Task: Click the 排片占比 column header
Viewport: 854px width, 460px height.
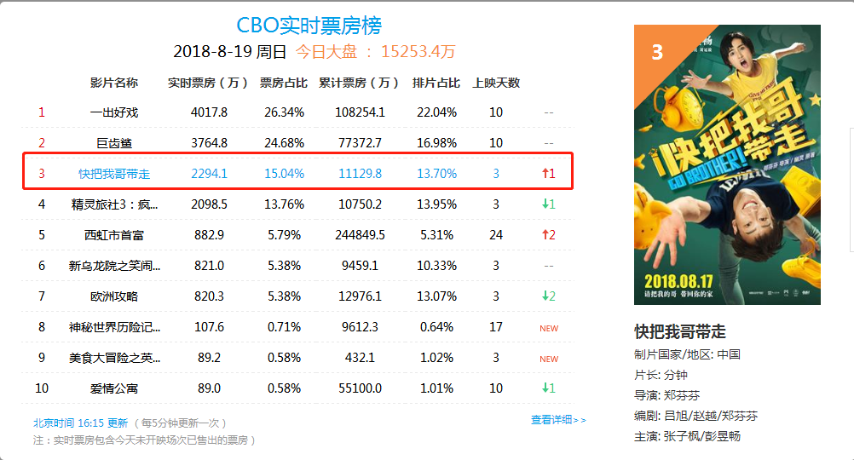Action: (436, 83)
